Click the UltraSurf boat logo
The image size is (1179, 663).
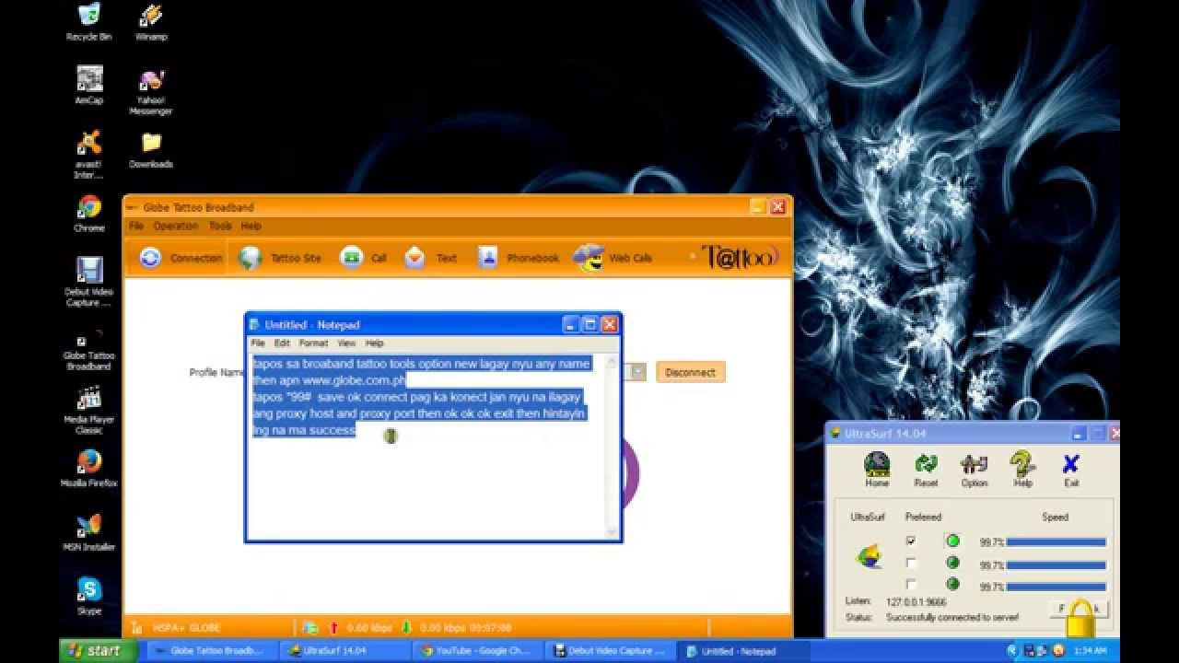(x=869, y=556)
